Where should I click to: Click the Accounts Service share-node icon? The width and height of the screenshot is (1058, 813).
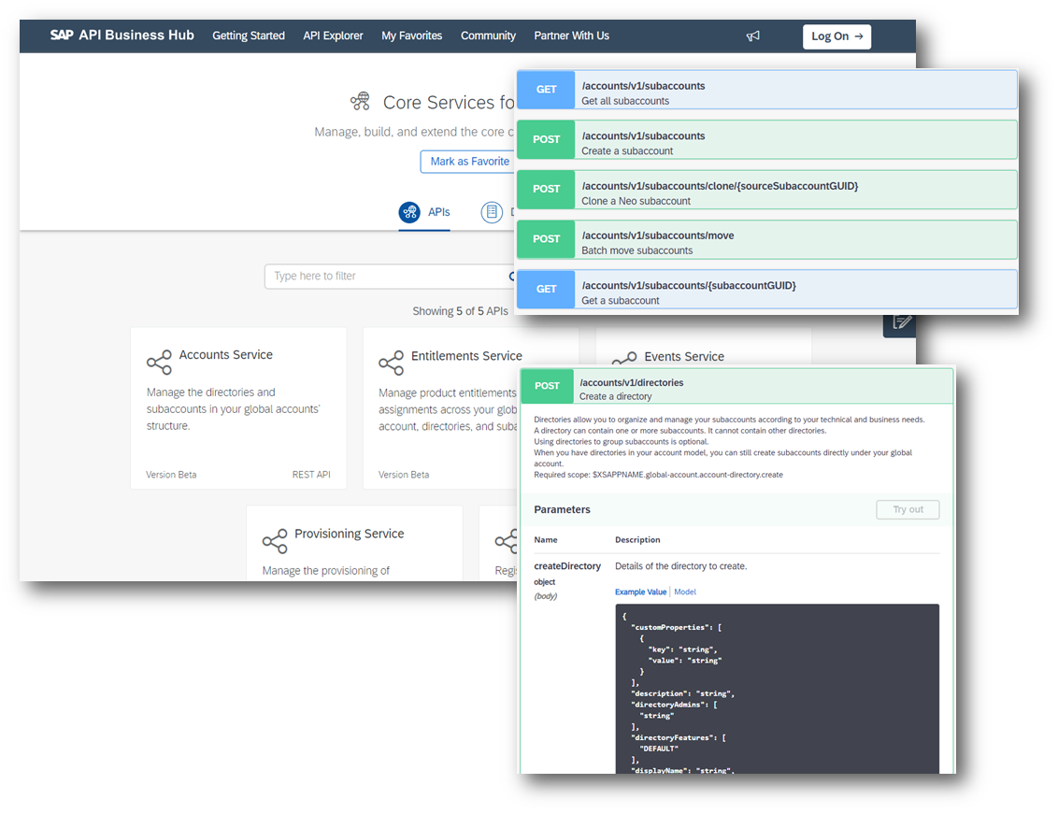coord(159,363)
